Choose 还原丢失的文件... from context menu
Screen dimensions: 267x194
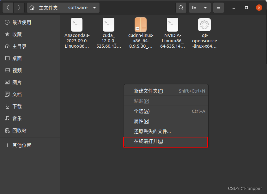pos(166,131)
